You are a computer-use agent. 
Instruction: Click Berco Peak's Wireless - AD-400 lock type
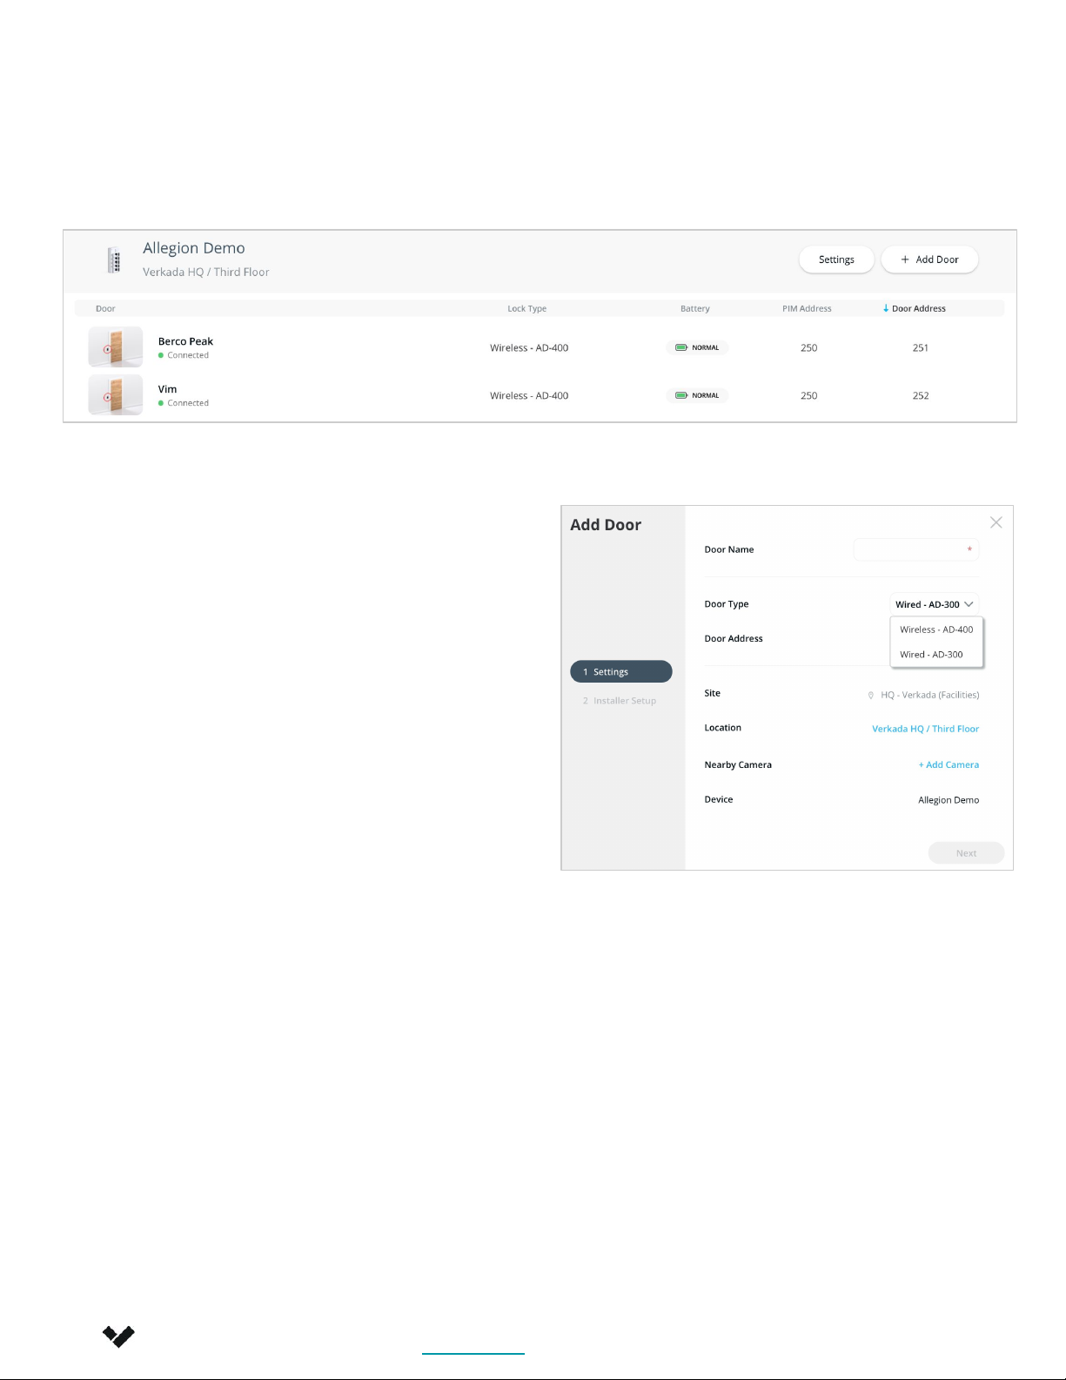[529, 347]
